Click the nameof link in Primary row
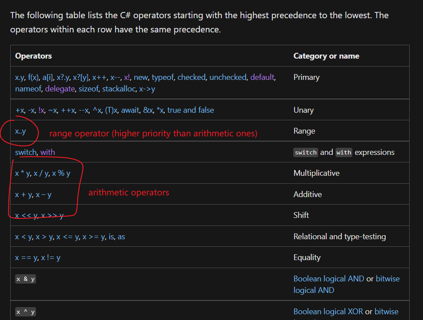Viewport: 423px width, 320px height. point(28,89)
